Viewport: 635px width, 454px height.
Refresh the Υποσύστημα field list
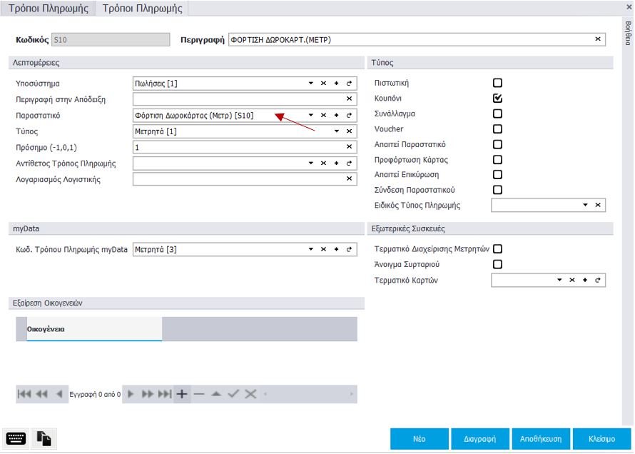tap(350, 84)
